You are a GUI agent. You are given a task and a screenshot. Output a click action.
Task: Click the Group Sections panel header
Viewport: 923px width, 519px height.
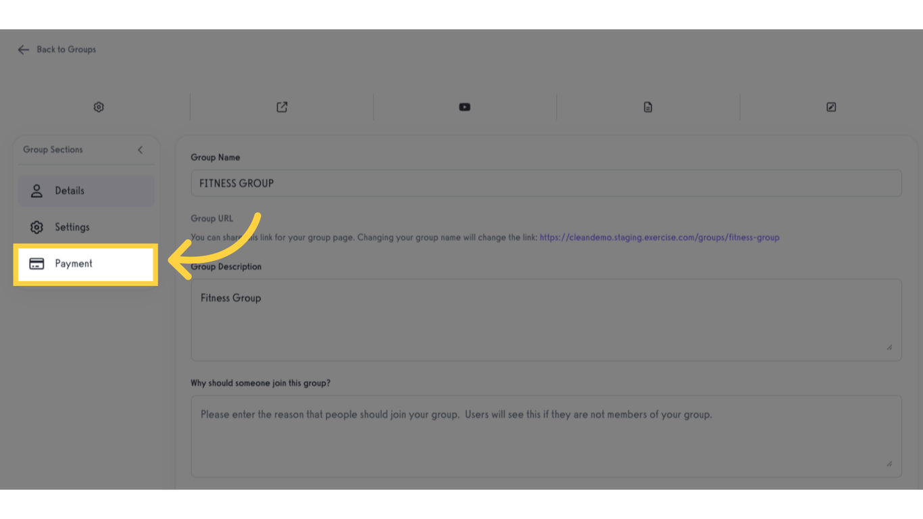coord(52,149)
